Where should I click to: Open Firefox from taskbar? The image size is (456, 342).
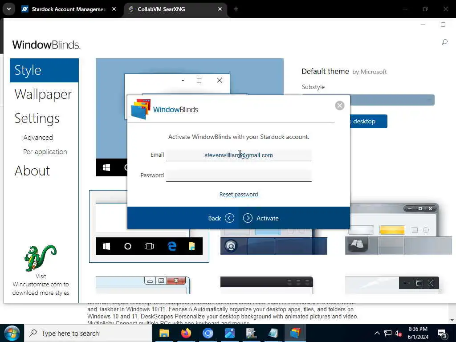186,333
